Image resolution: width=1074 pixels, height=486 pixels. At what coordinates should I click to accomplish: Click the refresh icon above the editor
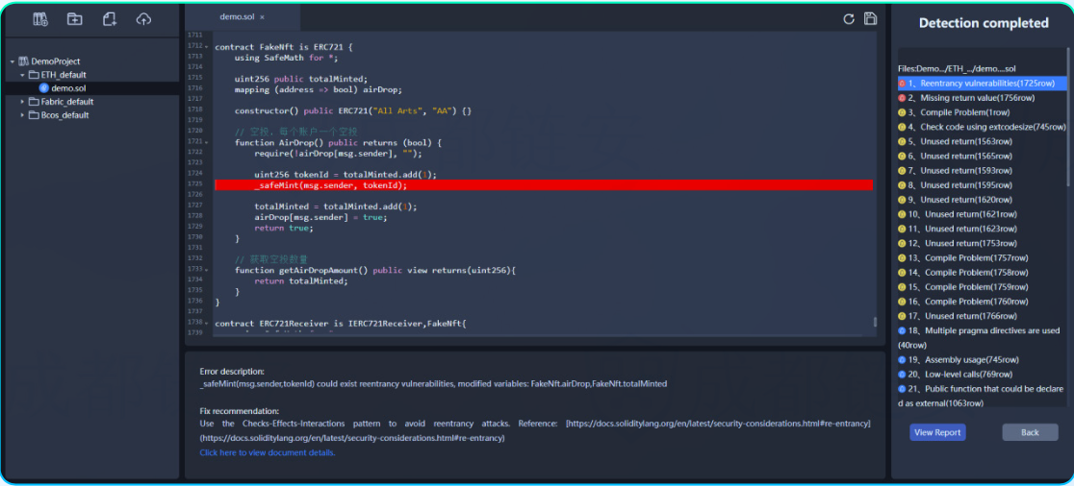849,18
